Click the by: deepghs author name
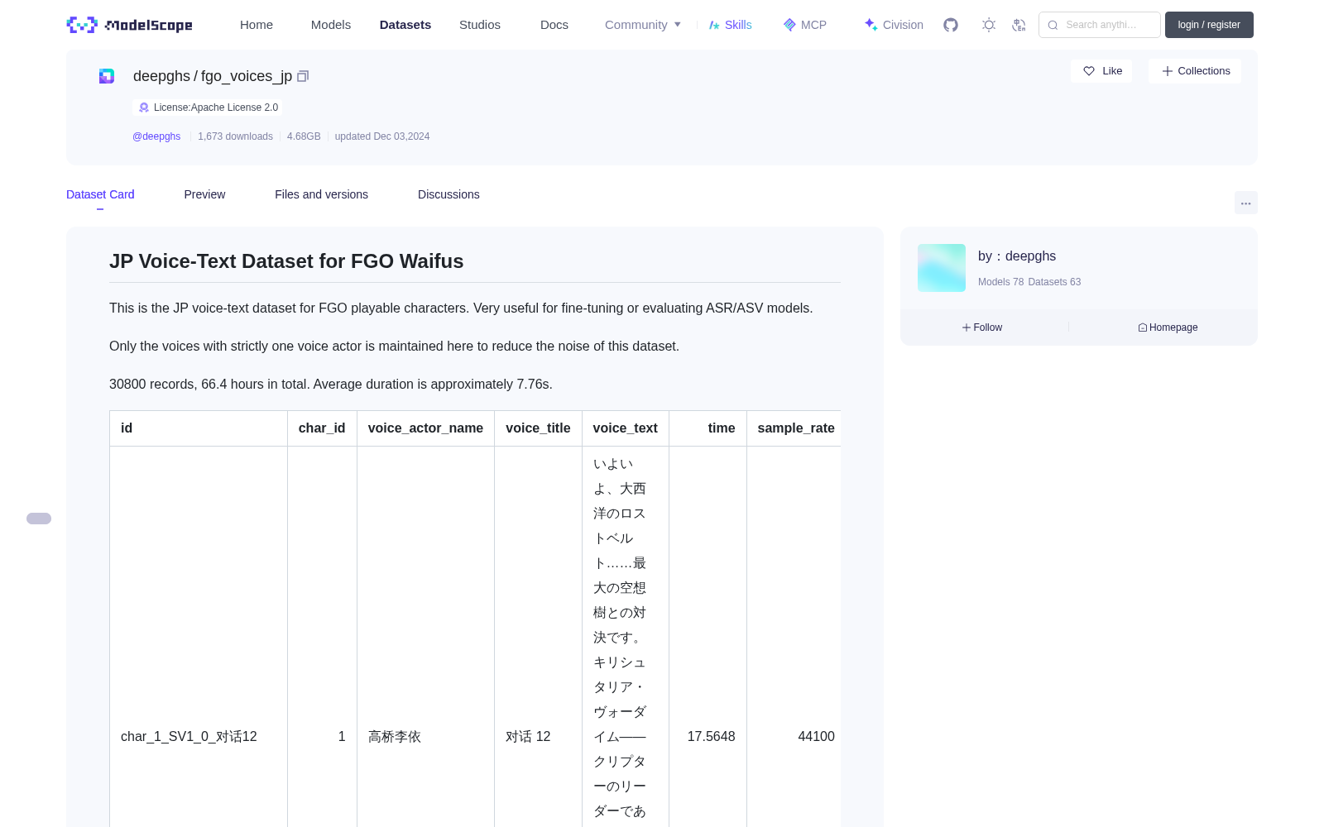1324x827 pixels. [x=1017, y=256]
